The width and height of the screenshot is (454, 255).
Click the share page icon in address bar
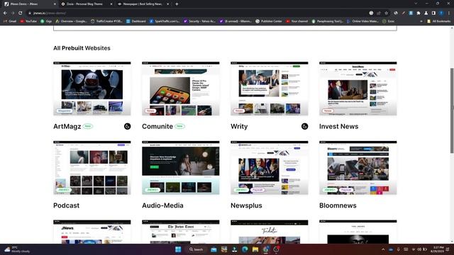click(x=379, y=13)
